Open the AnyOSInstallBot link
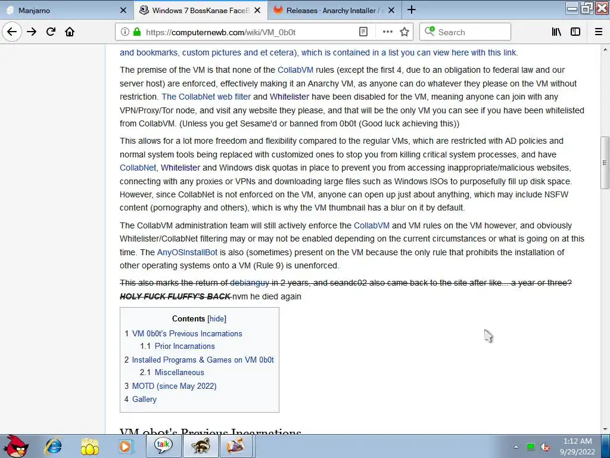Viewport: 610px width, 458px height. tap(187, 252)
